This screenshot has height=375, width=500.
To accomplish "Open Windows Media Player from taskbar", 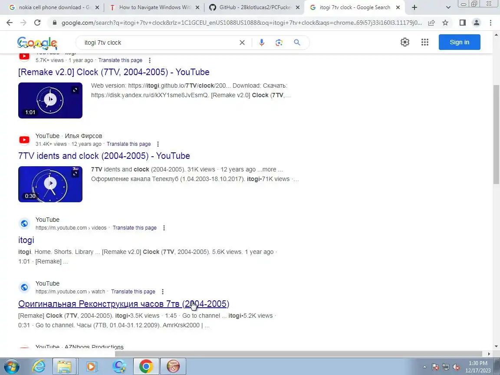I will pos(91,367).
